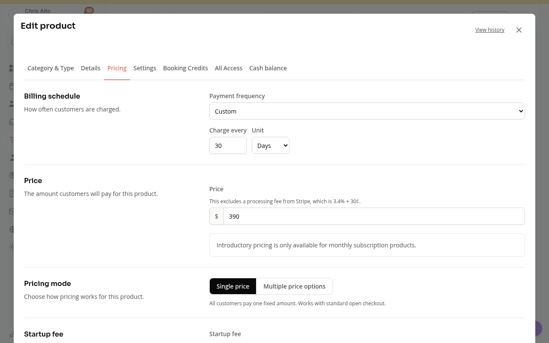Click 'All customers pay one fixed amount' hint
The height and width of the screenshot is (343, 549).
click(298, 304)
